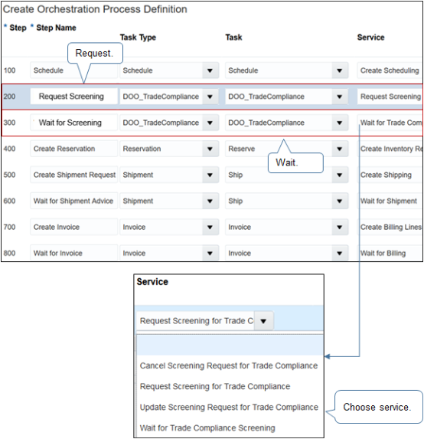424x439 pixels.
Task: Open Task Type dropdown in row 100
Action: [x=210, y=70]
